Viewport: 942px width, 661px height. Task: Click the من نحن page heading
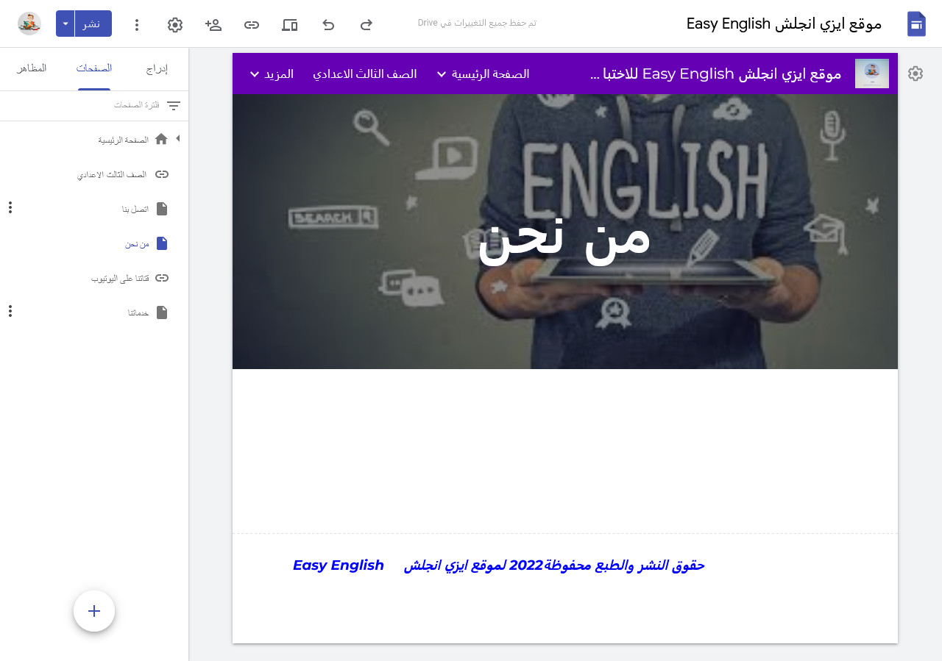[564, 240]
